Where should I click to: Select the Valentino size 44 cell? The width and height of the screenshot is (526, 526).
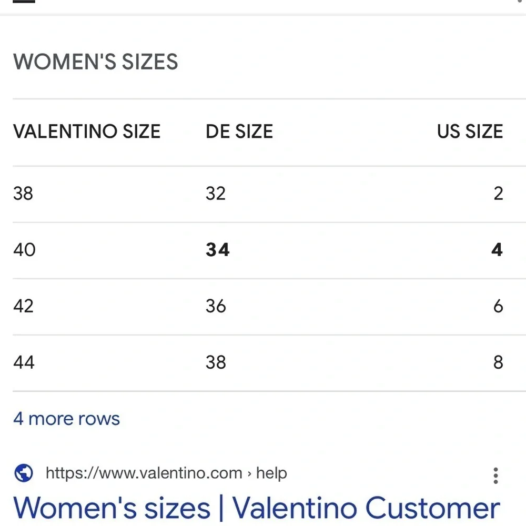pyautogui.click(x=24, y=362)
